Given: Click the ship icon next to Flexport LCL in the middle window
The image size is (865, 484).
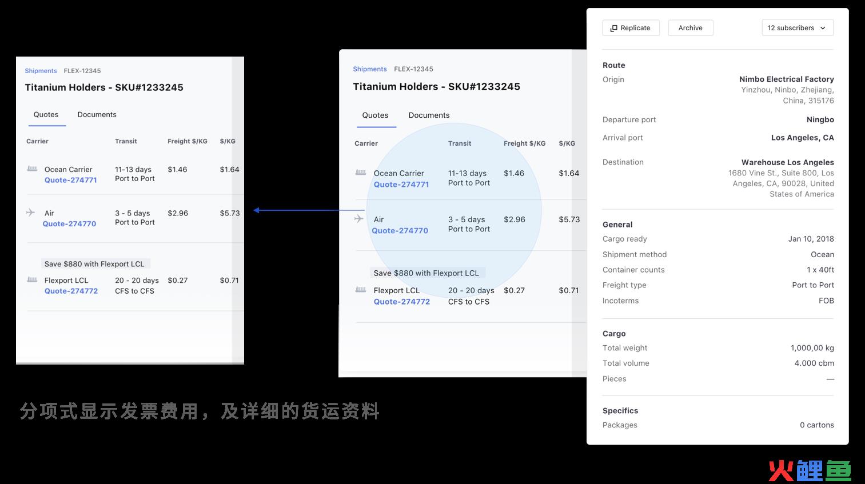Looking at the screenshot, I should point(361,290).
